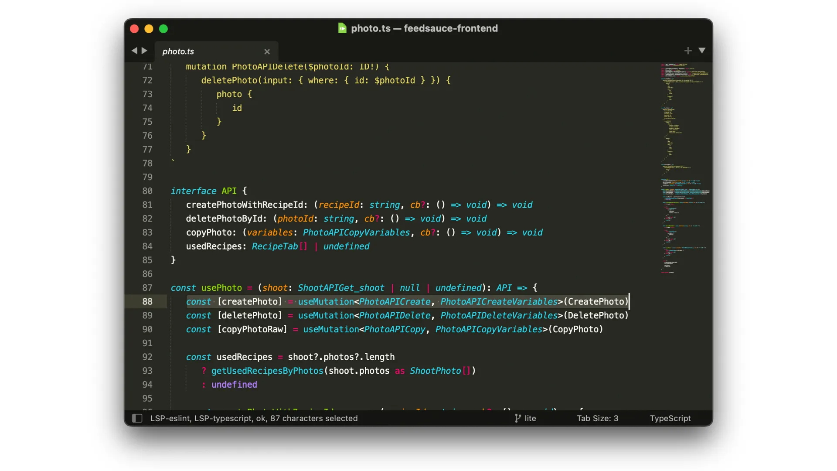
Task: Click the lite git branch name
Action: [530, 418]
